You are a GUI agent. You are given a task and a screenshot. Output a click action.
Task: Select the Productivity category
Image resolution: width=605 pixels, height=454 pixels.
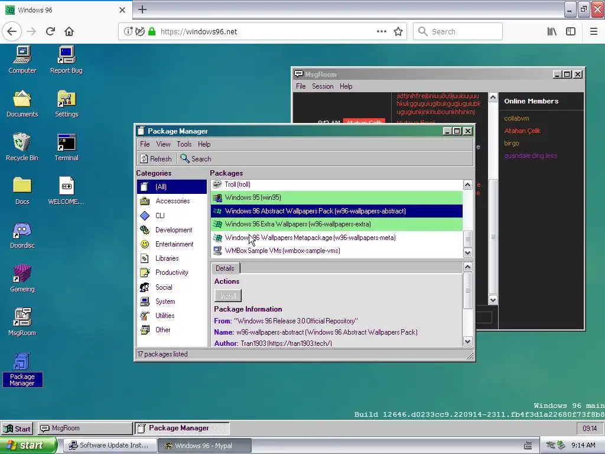[172, 273]
